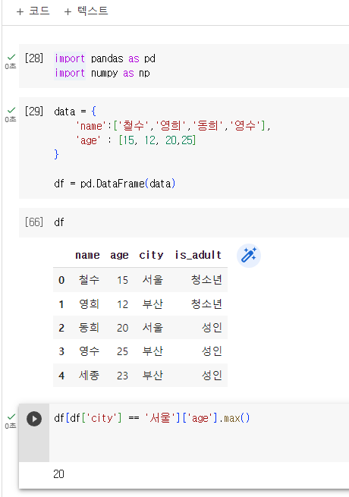Open the magic wand table suggestion icon
349x497 pixels.
pos(249,256)
